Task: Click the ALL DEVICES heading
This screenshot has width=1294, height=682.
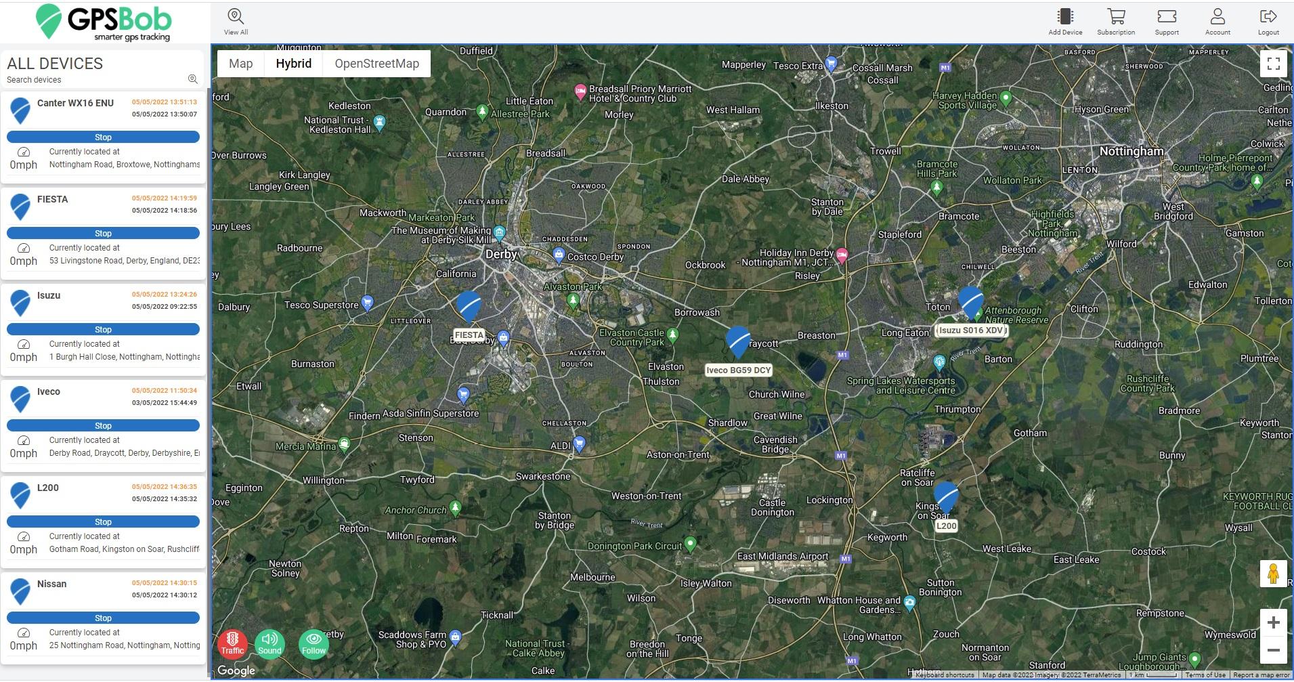Action: tap(55, 64)
